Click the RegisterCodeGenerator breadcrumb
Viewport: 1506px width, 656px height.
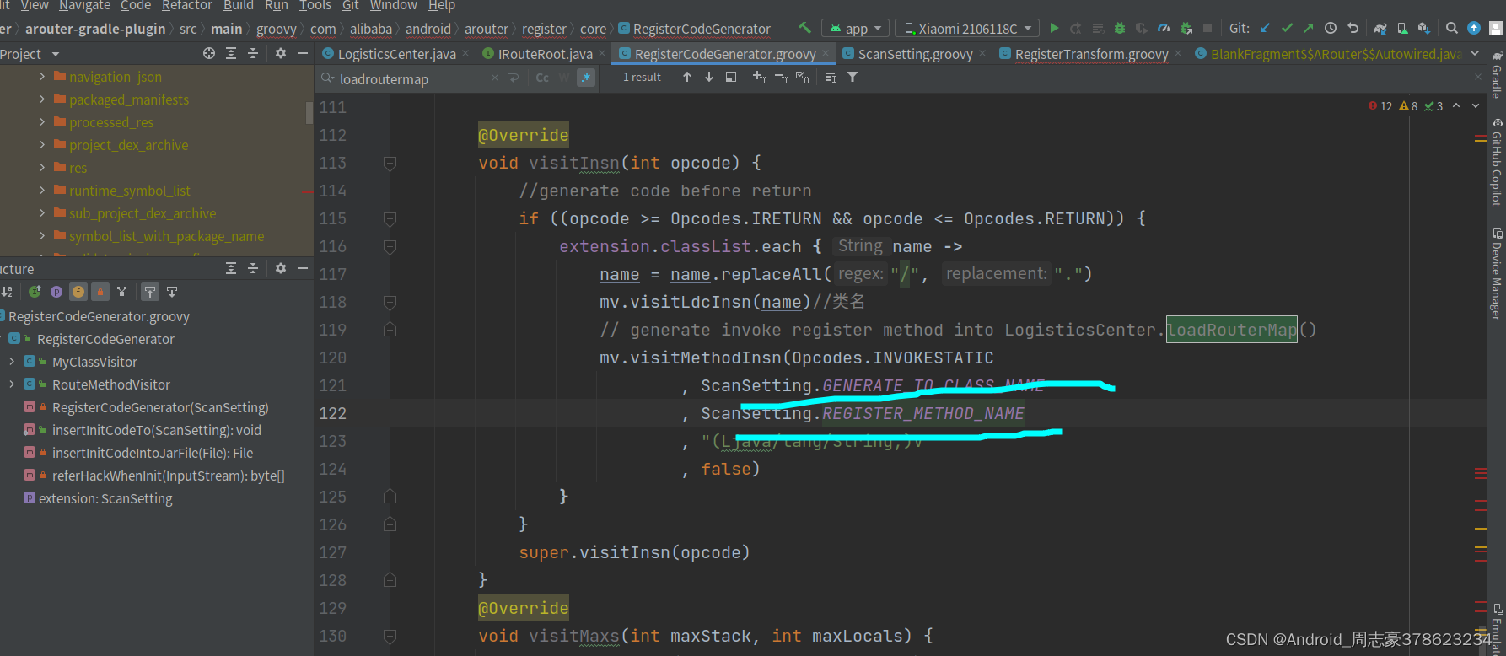click(695, 29)
